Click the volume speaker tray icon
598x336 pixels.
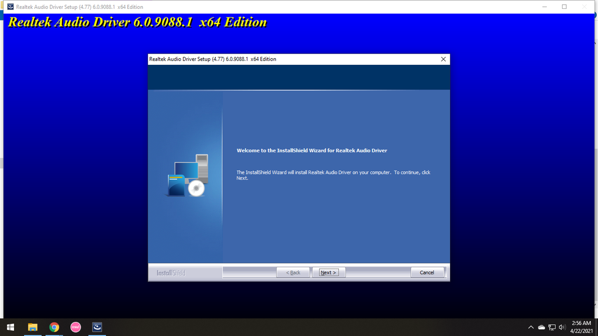562,327
